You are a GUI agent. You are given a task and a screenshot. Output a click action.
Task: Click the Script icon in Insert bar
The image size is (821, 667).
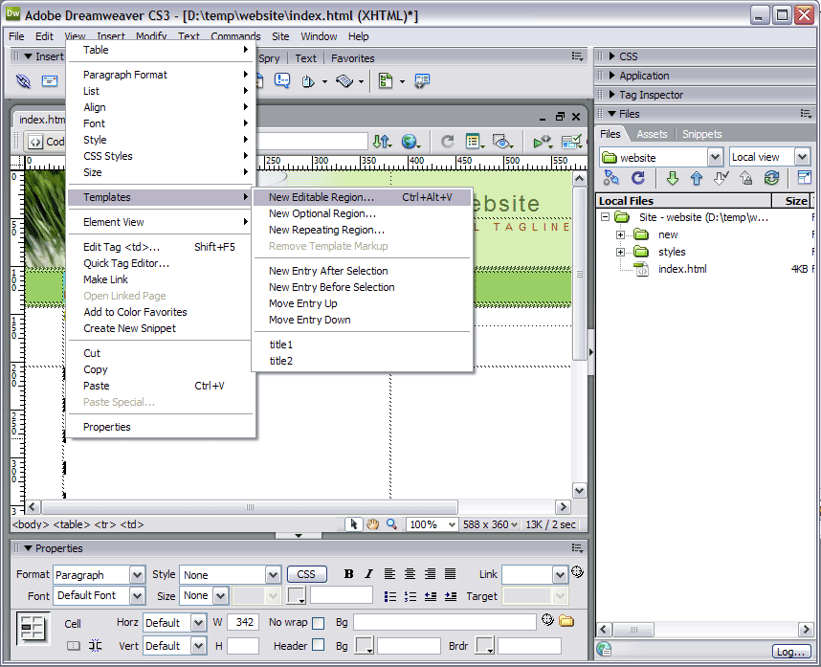345,80
